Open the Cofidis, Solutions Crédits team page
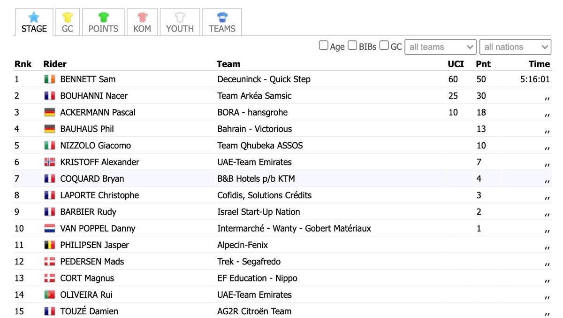The height and width of the screenshot is (318, 563). point(264,195)
